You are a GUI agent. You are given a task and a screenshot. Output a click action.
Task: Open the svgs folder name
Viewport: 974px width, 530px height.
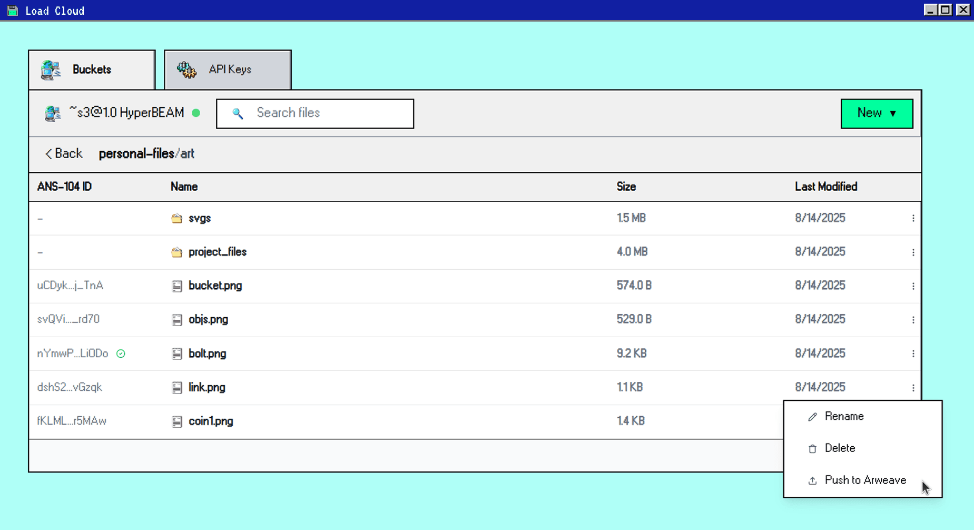200,218
